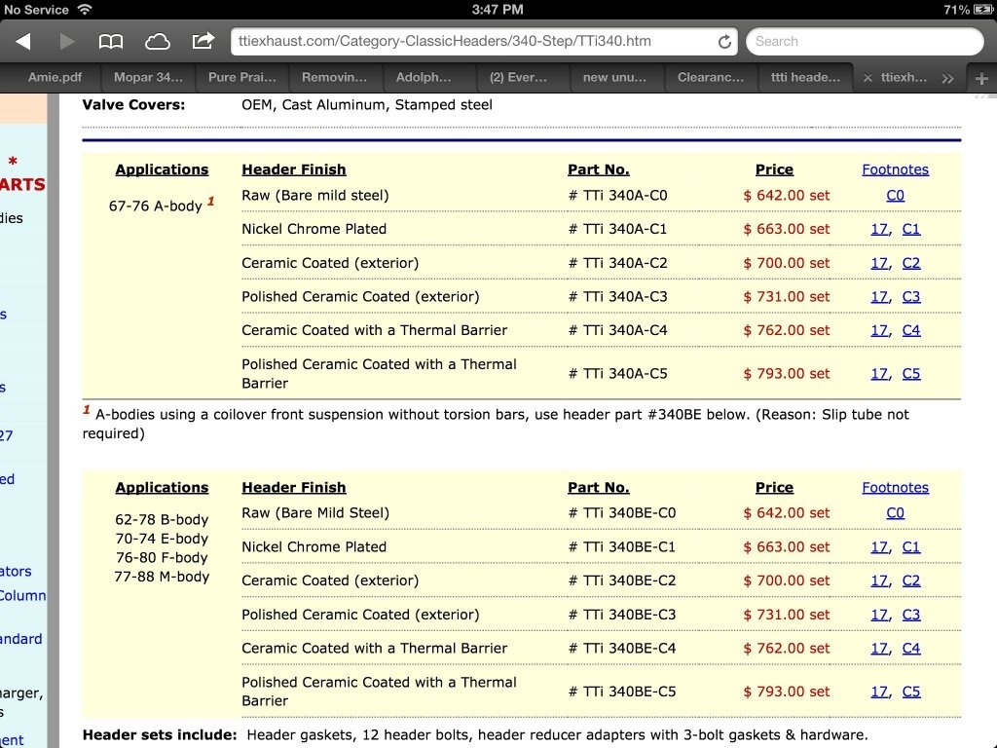Open the bookmarks book icon

[x=111, y=41]
